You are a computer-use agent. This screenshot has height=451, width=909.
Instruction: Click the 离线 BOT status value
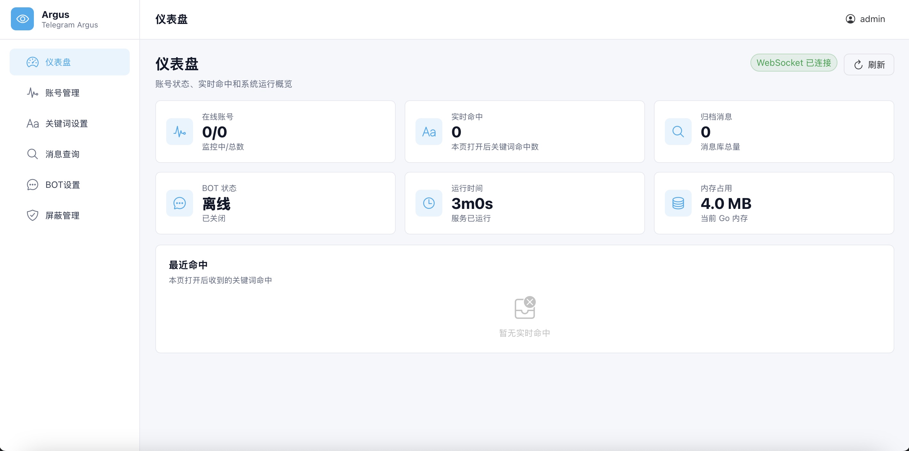pyautogui.click(x=216, y=204)
